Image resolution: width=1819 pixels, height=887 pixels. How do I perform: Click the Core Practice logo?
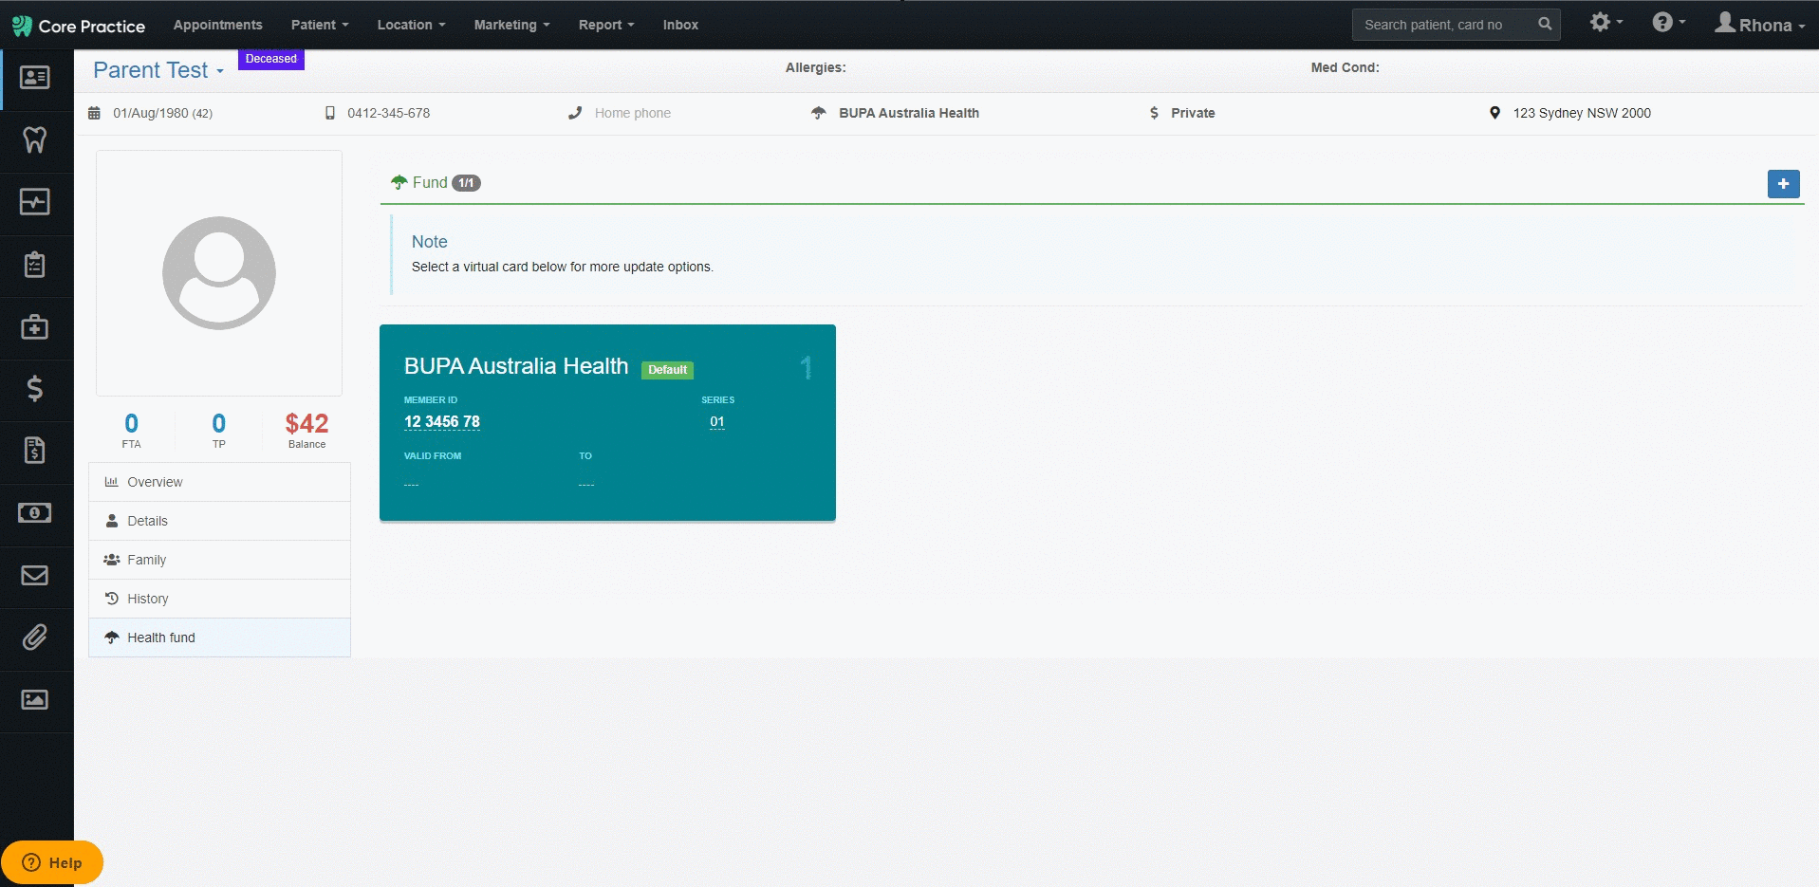tap(79, 26)
